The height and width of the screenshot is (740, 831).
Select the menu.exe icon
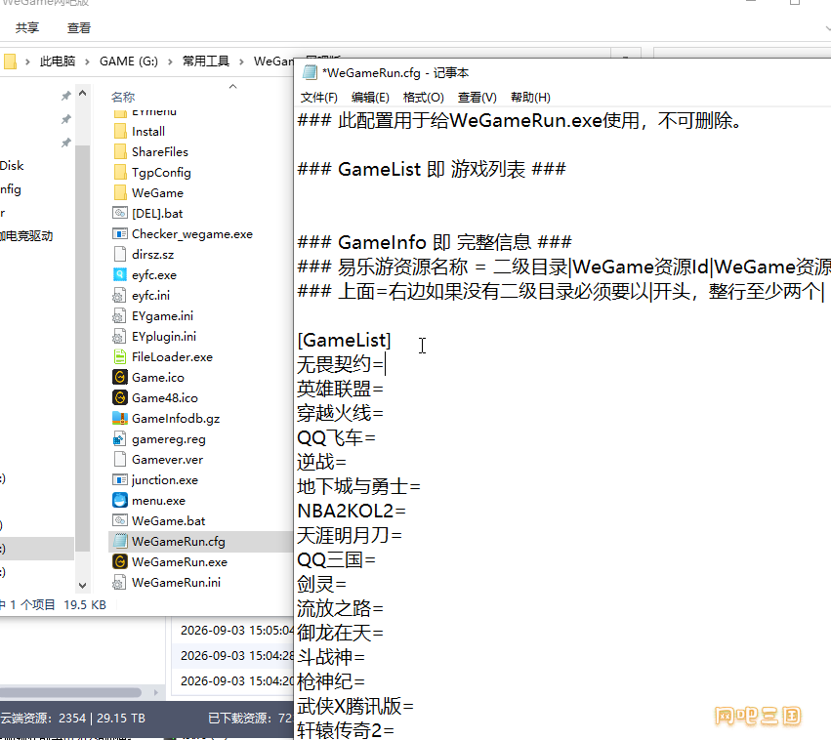pyautogui.click(x=120, y=501)
